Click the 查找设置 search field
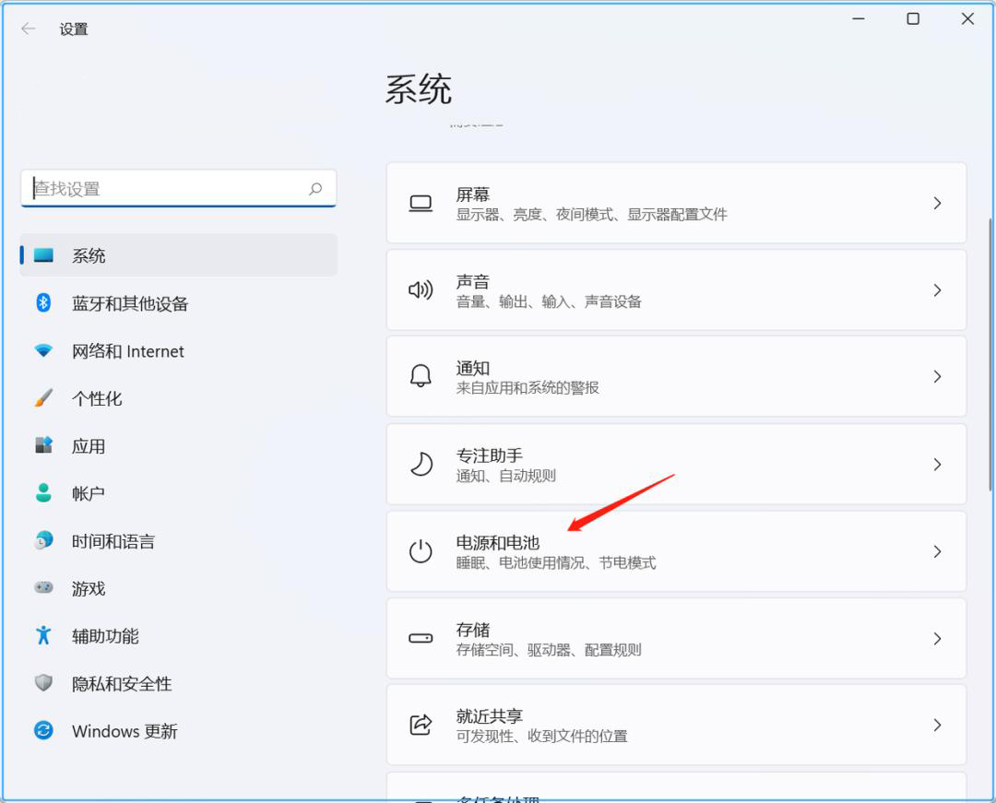Image resolution: width=996 pixels, height=803 pixels. [x=179, y=188]
